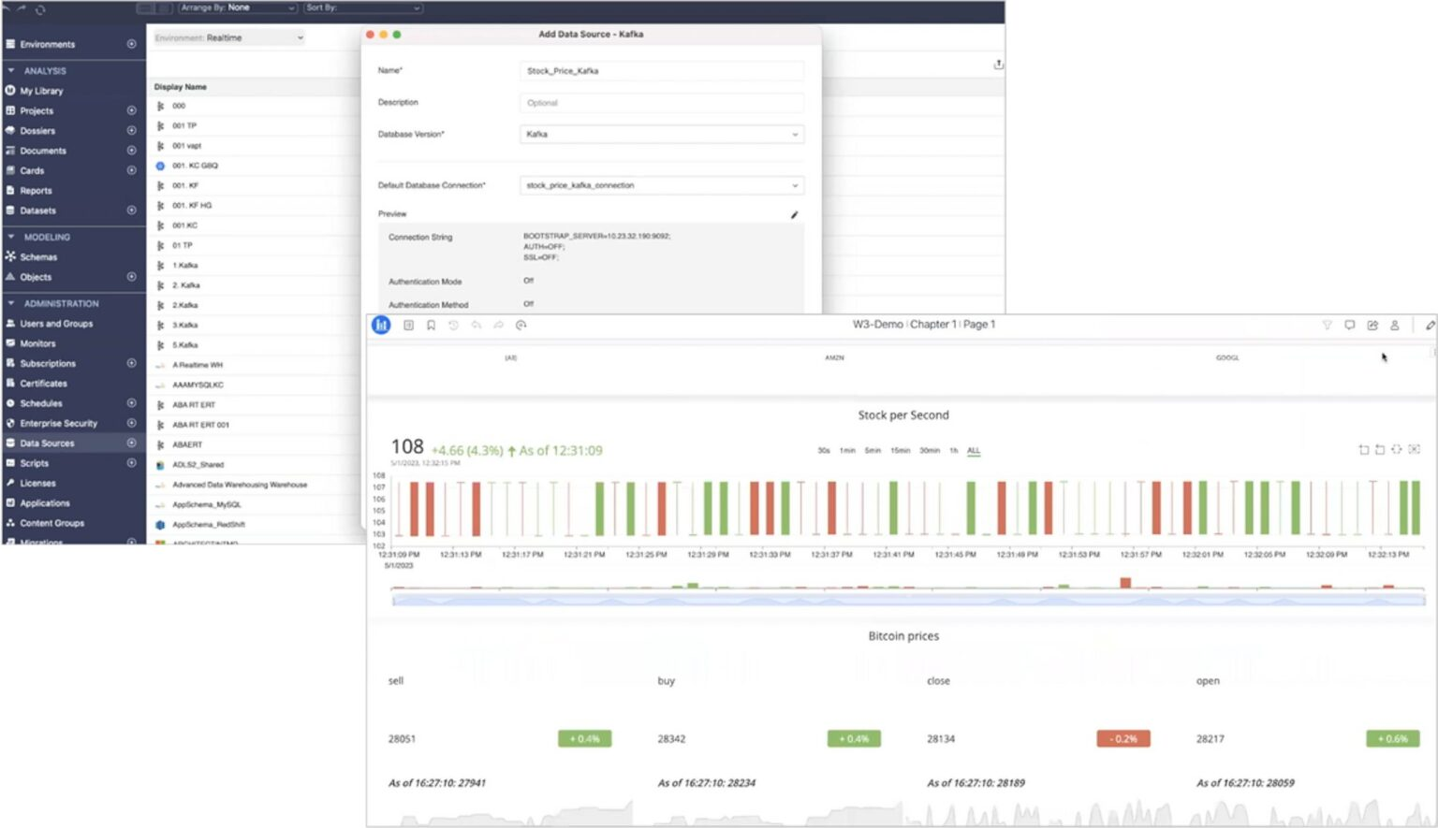Open the Database Version dropdown
This screenshot has width=1438, height=828.
coord(661,135)
